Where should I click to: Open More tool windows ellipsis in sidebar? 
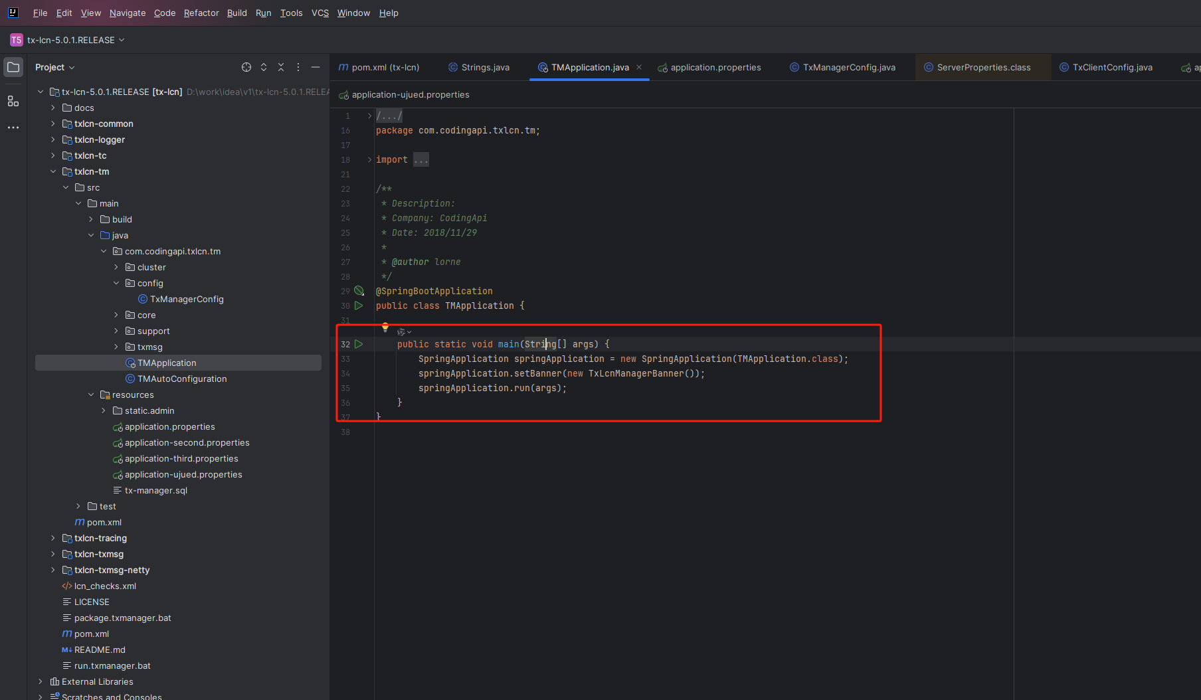13,128
